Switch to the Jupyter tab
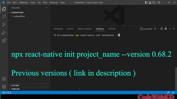The height and width of the screenshot is (99, 177). tap(111, 29)
